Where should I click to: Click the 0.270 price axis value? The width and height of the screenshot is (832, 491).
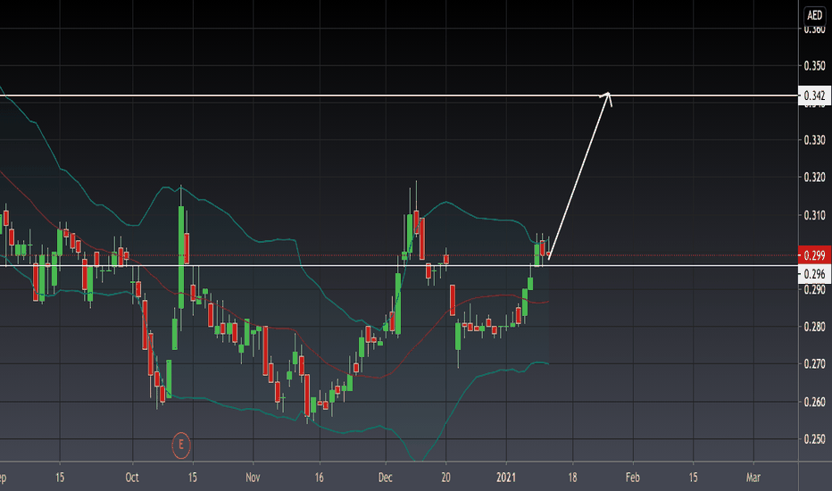coord(814,364)
